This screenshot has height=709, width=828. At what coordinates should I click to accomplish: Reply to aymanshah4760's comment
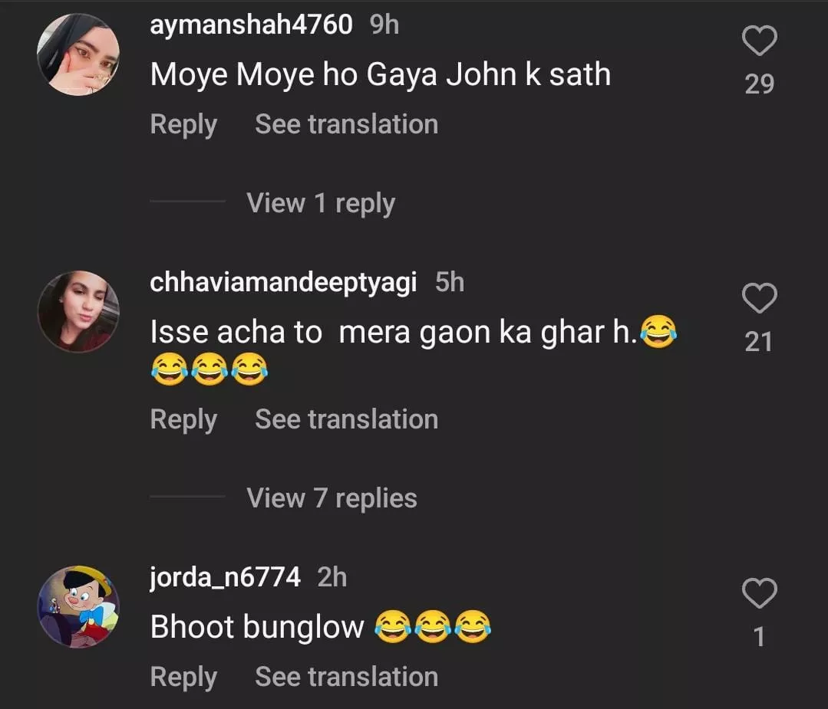click(183, 124)
